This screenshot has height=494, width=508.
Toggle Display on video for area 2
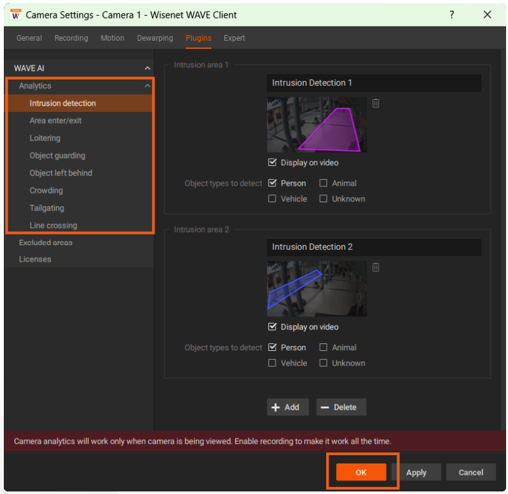coord(272,327)
